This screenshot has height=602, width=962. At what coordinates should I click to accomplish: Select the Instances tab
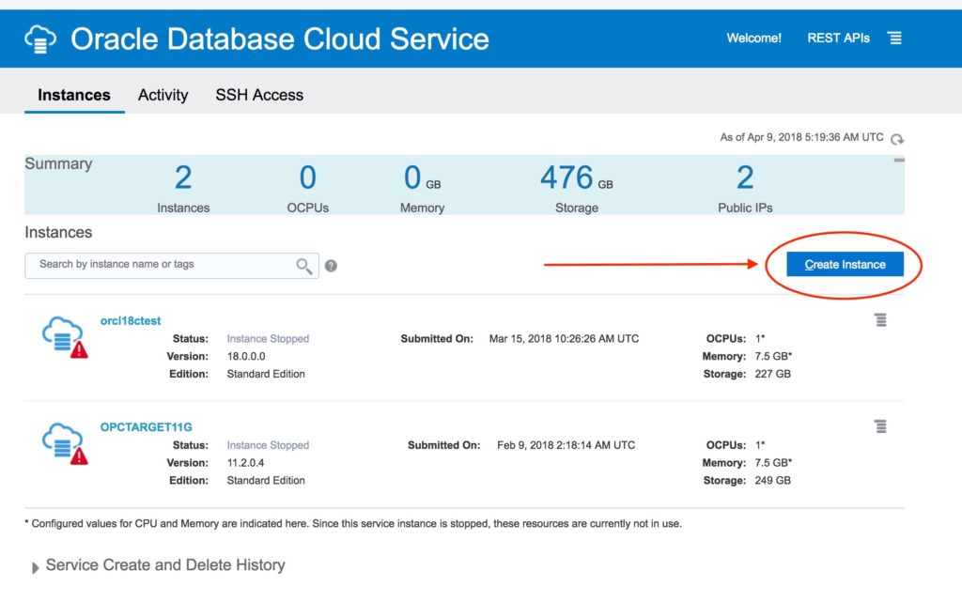(x=74, y=95)
